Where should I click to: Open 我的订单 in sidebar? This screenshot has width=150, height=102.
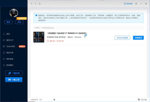pyautogui.click(x=10, y=53)
